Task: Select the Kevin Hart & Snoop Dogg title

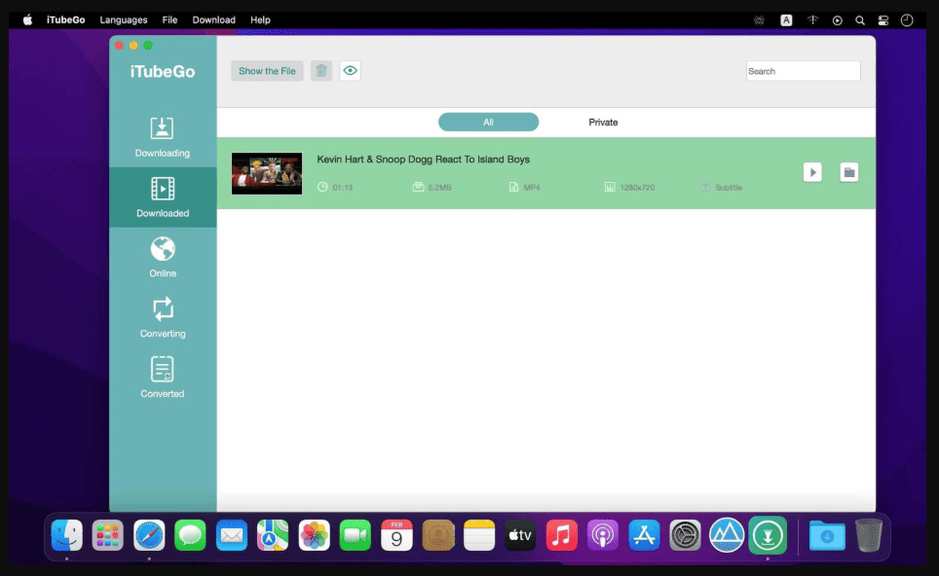Action: click(x=424, y=160)
